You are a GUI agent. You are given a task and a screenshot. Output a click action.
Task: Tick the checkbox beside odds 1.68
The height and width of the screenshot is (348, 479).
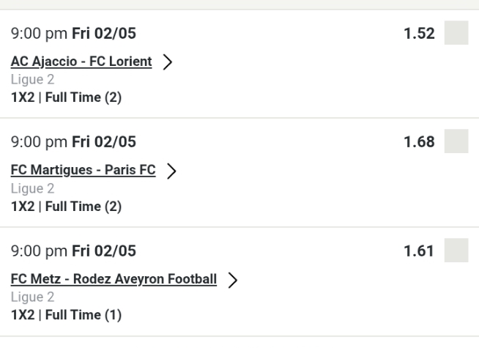click(456, 141)
